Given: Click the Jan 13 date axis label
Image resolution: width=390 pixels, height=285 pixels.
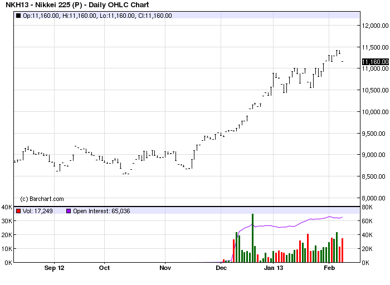Looking at the screenshot, I should click(x=274, y=268).
